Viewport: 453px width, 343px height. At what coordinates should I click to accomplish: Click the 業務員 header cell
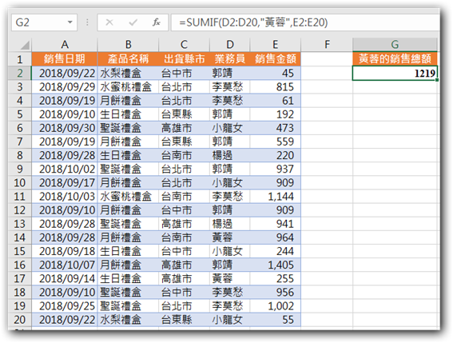pos(229,59)
